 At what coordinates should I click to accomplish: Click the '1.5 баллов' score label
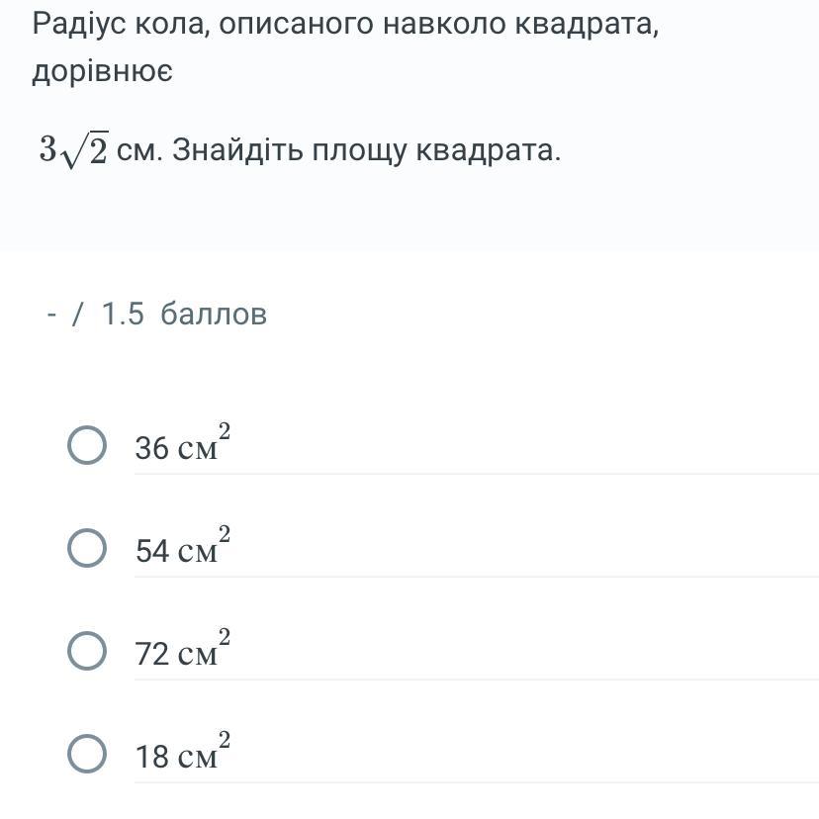pyautogui.click(x=184, y=314)
